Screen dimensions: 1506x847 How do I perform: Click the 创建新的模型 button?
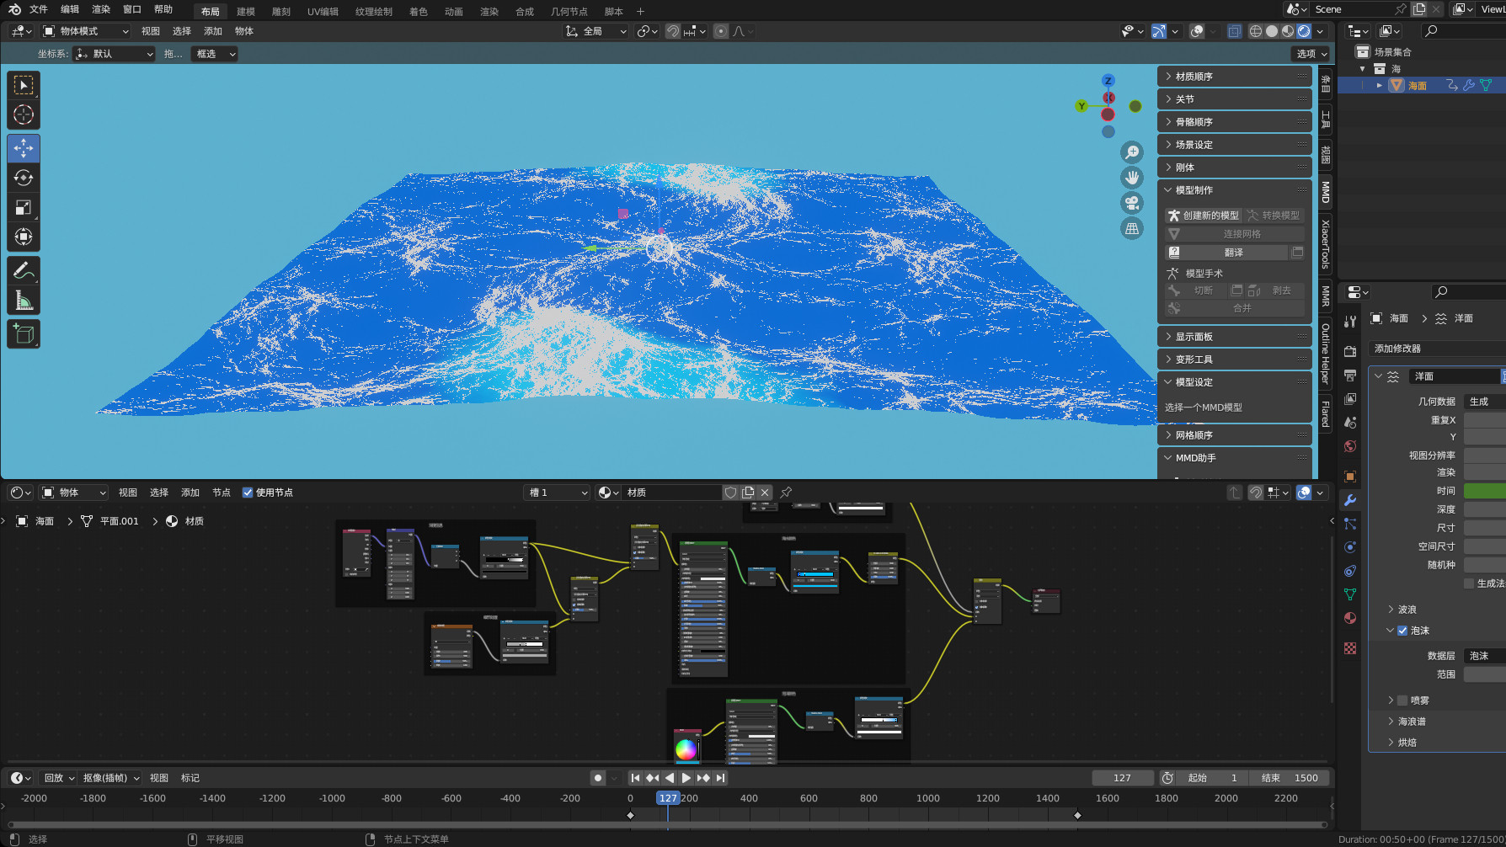(1204, 216)
